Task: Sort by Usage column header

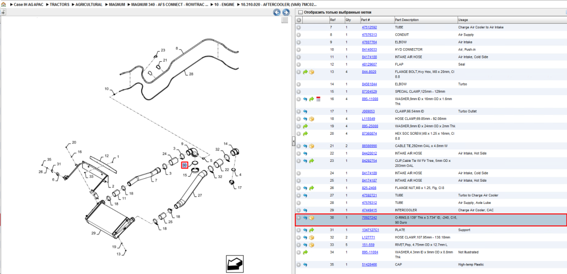Action: [x=511, y=20]
